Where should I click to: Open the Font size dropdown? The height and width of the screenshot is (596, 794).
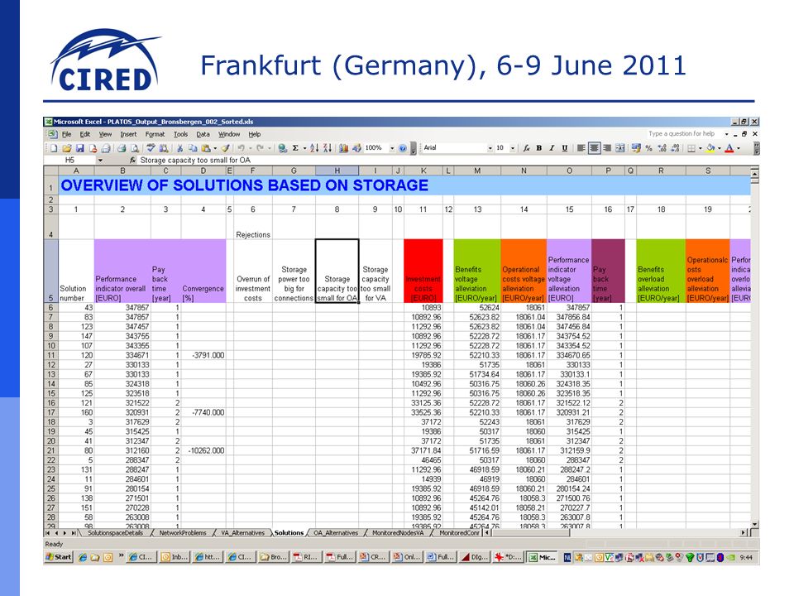513,148
